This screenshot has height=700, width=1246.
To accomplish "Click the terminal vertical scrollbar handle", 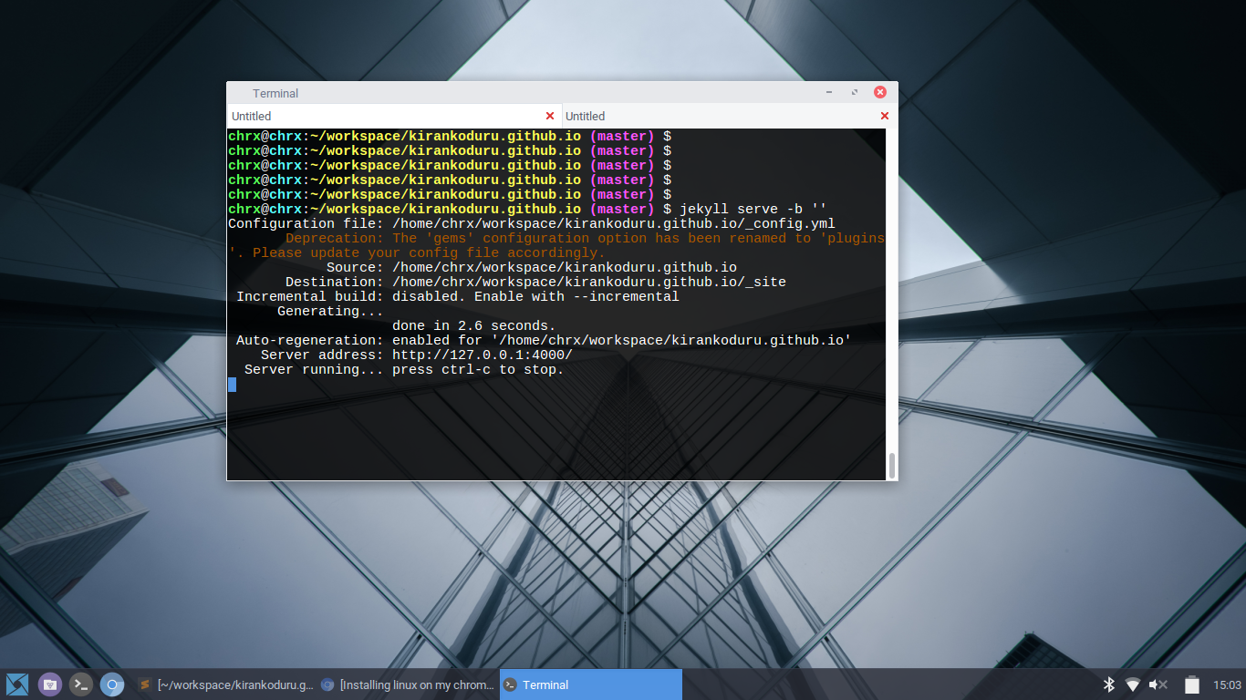I will point(892,465).
